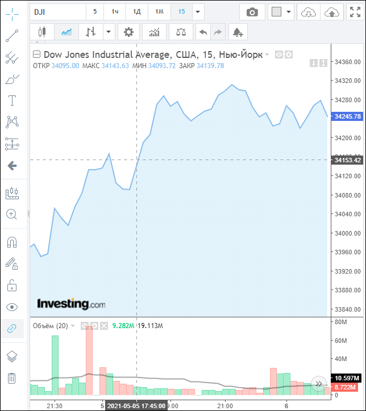366x411 pixels.
Task: Select the XABCD pattern tool
Action: (x=12, y=122)
